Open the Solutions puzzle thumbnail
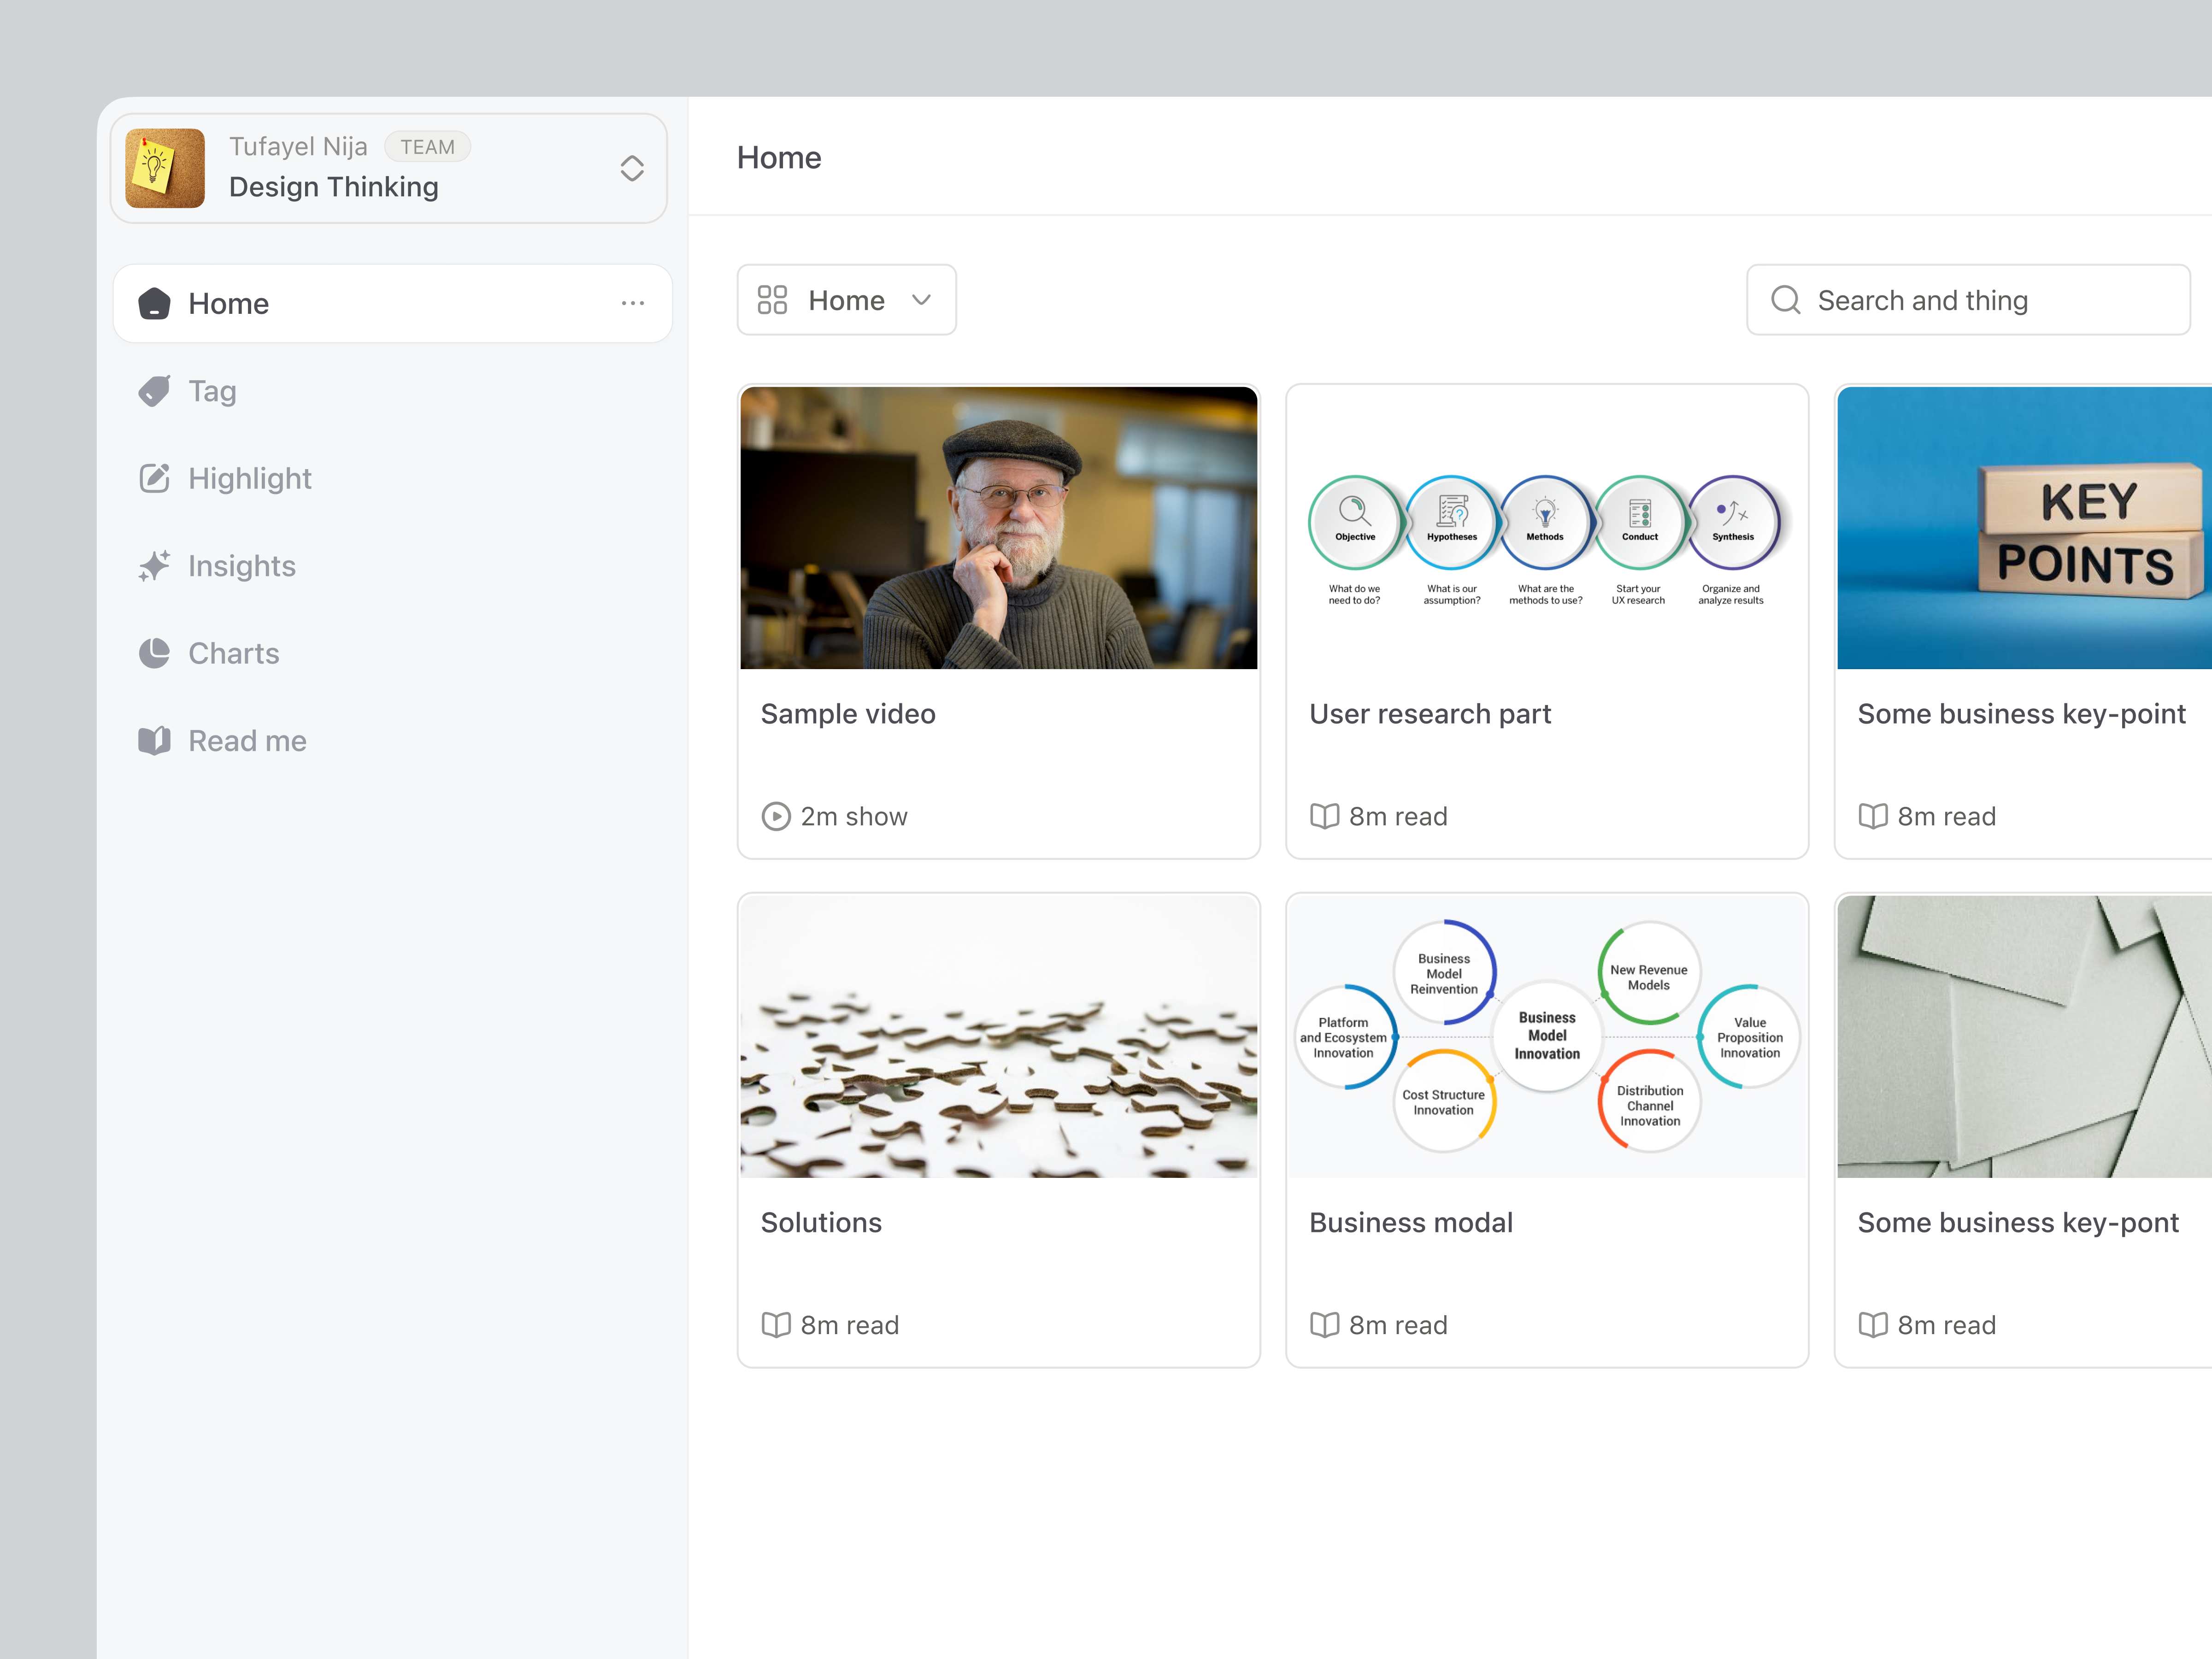 pyautogui.click(x=998, y=1037)
